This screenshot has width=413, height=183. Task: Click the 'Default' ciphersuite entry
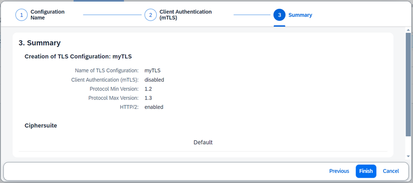(x=203, y=142)
